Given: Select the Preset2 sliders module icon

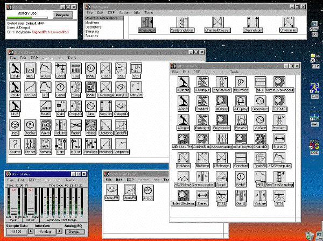Looking at the screenshot, I should coord(241,123).
